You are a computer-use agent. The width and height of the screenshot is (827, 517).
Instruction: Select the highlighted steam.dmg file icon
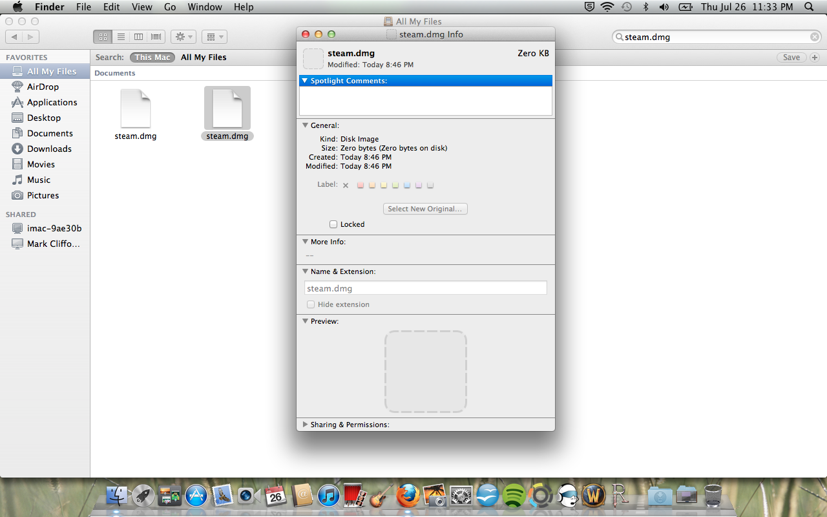(x=227, y=109)
